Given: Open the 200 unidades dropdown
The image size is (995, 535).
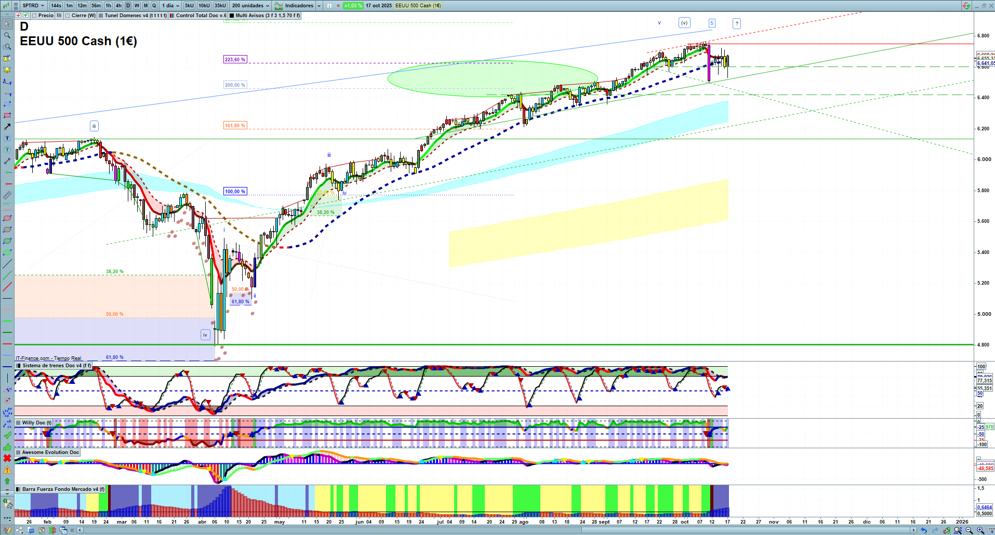Looking at the screenshot, I should 251,6.
